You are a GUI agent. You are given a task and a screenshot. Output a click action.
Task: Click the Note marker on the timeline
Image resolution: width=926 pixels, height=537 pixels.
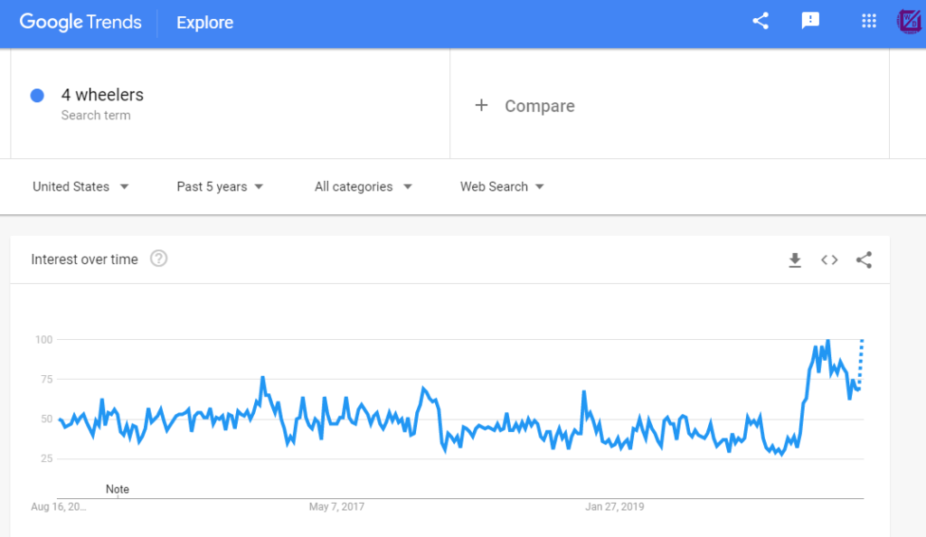tap(117, 489)
